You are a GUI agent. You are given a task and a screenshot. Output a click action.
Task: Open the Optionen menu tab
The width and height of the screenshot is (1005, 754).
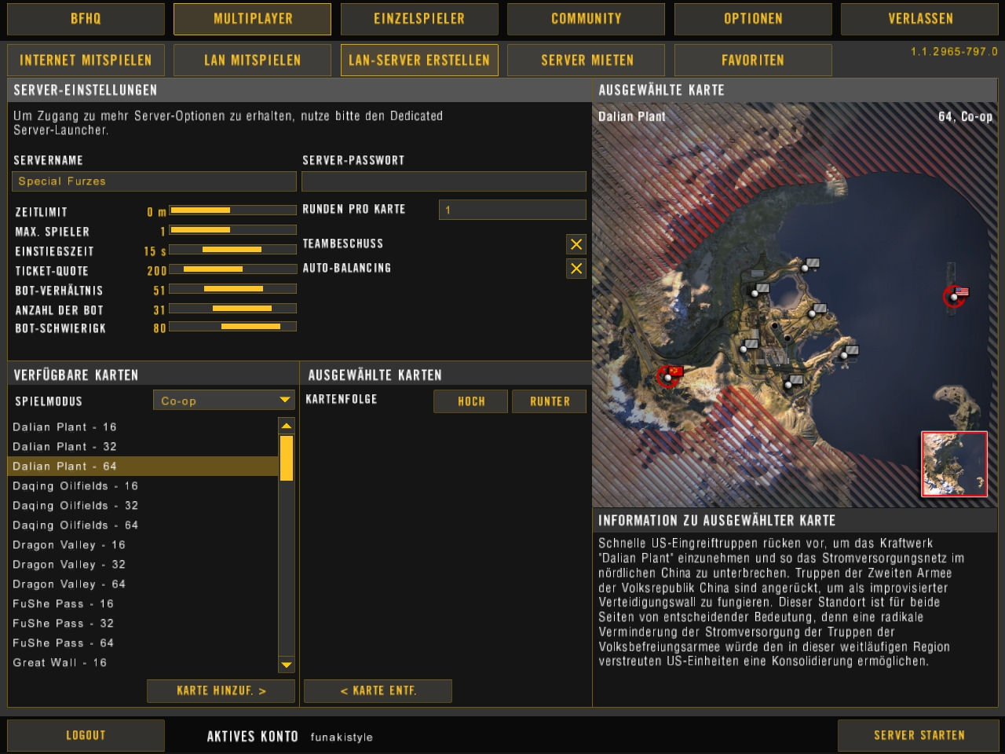(753, 19)
